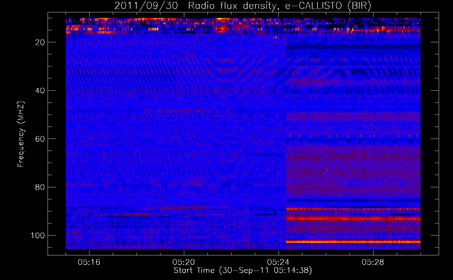The image size is (453, 280).
Task: Click the '20' frequency tick label
Action: [x=40, y=42]
